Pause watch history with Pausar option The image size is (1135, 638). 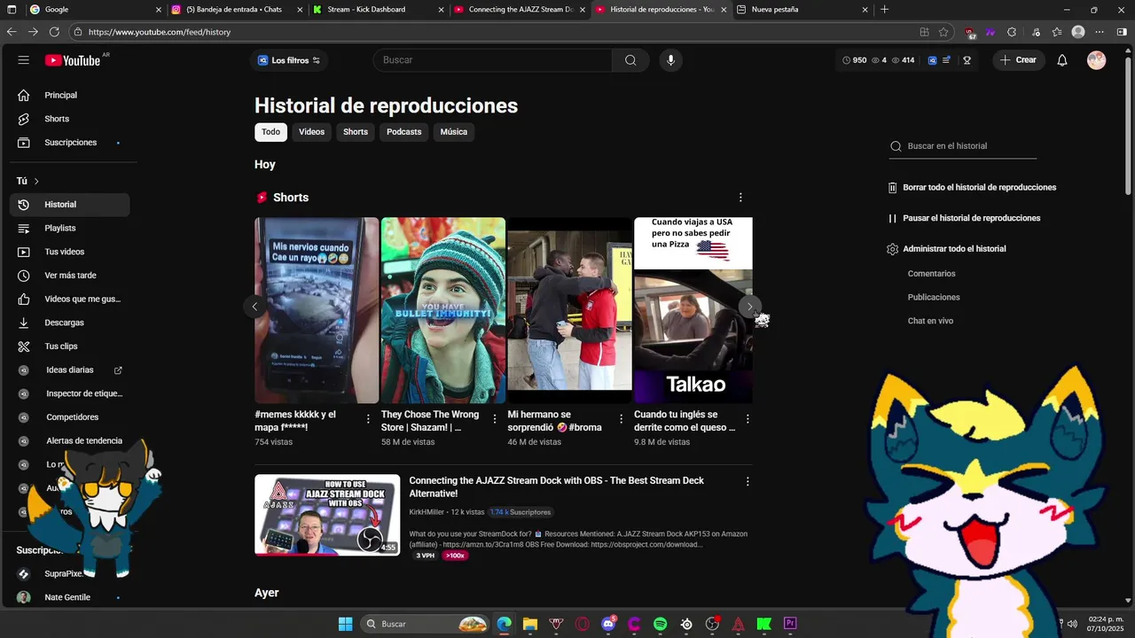pos(964,218)
